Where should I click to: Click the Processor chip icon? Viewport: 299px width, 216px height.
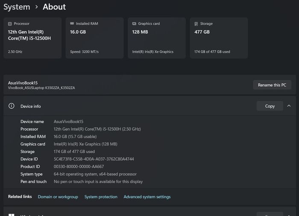[x=10, y=24]
